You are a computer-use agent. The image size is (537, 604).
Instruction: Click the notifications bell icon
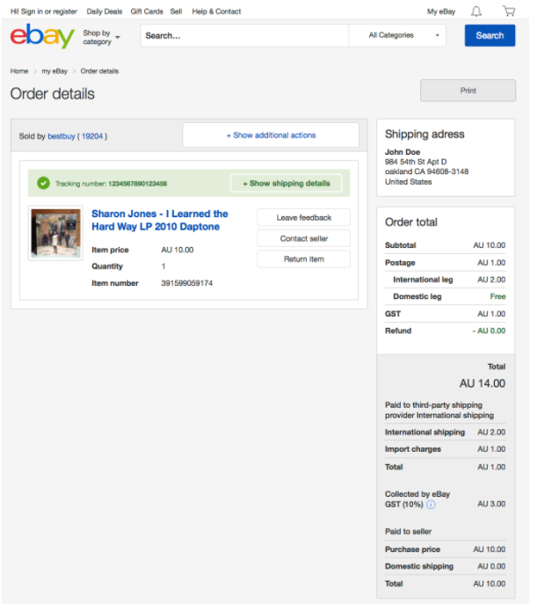click(x=476, y=11)
